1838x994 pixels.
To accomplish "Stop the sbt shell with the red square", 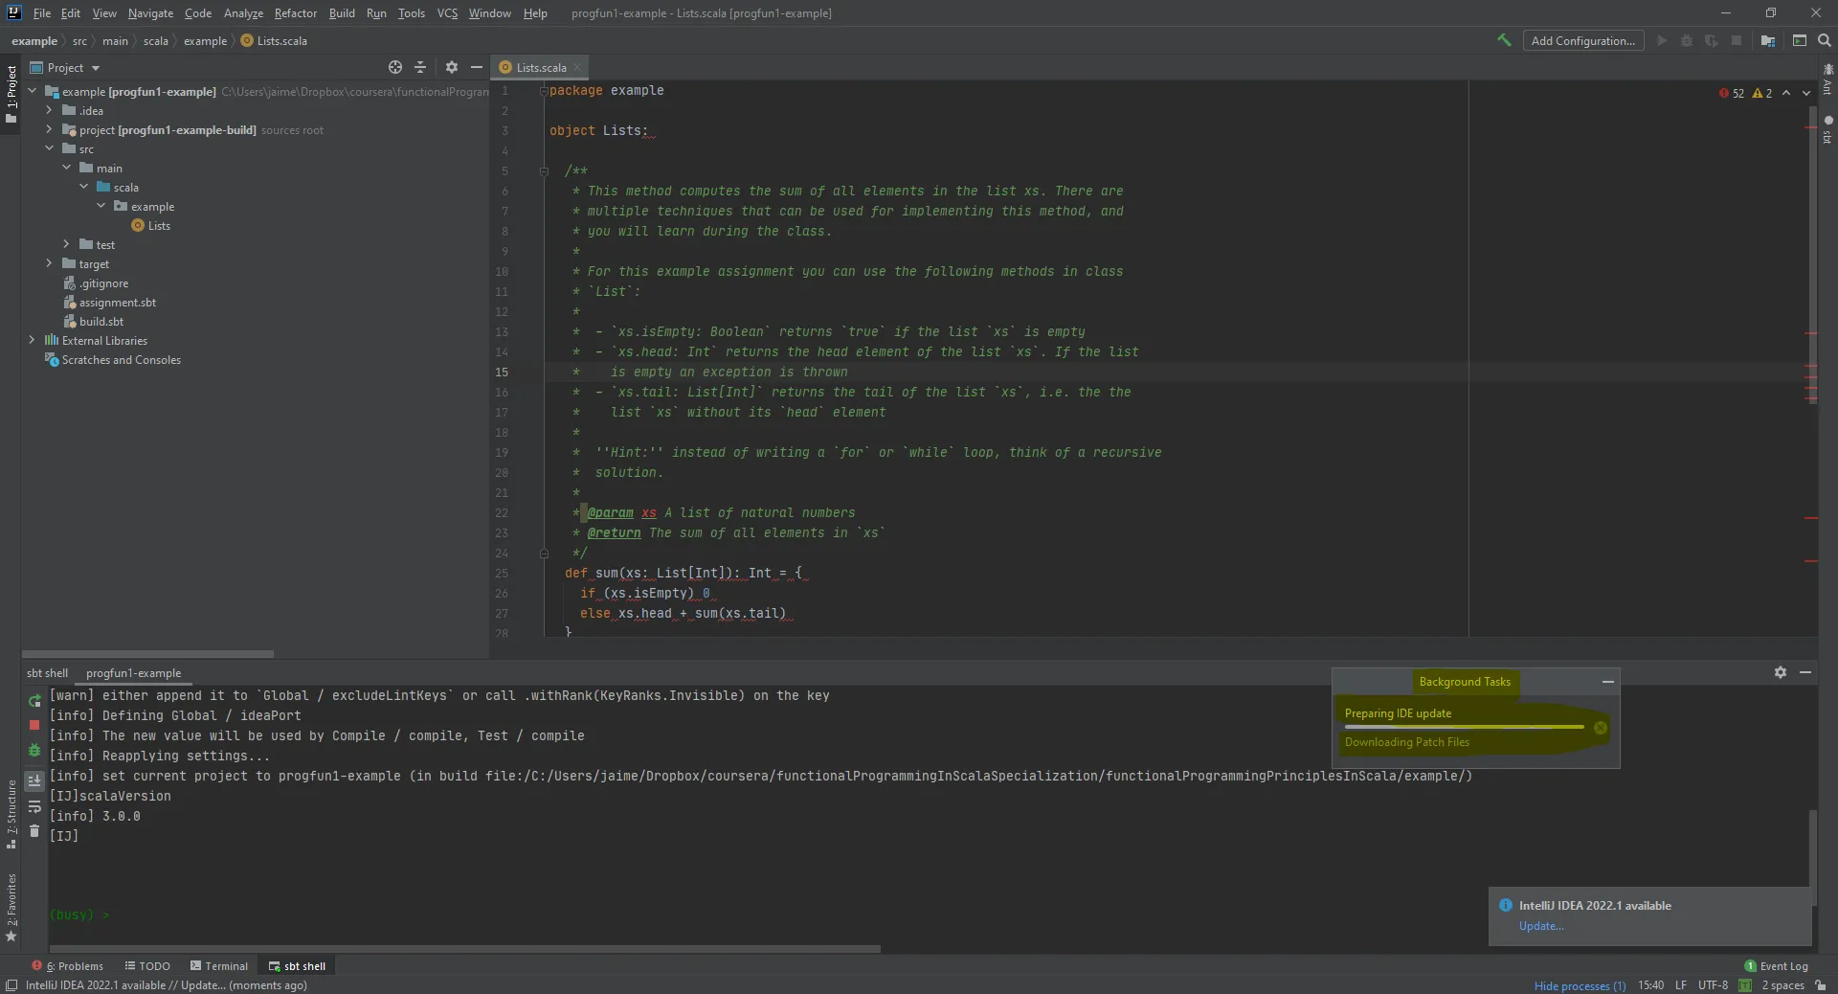I will pyautogui.click(x=34, y=725).
